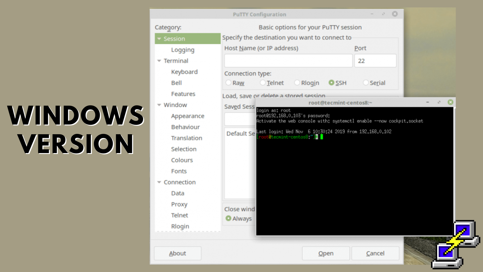This screenshot has width=483, height=272.
Task: Maximize the terminal window
Action: click(x=439, y=102)
